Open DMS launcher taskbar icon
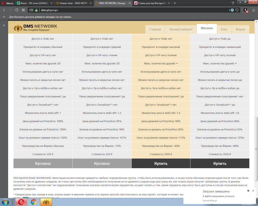 pyautogui.click(x=46, y=202)
